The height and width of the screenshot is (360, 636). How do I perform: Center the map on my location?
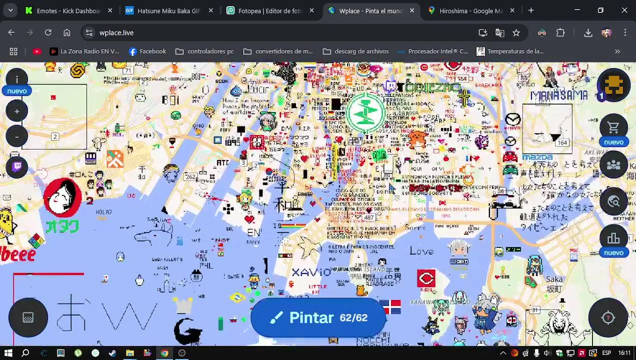pyautogui.click(x=608, y=317)
